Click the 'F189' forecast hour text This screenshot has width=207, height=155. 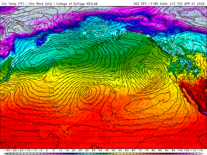(154, 4)
